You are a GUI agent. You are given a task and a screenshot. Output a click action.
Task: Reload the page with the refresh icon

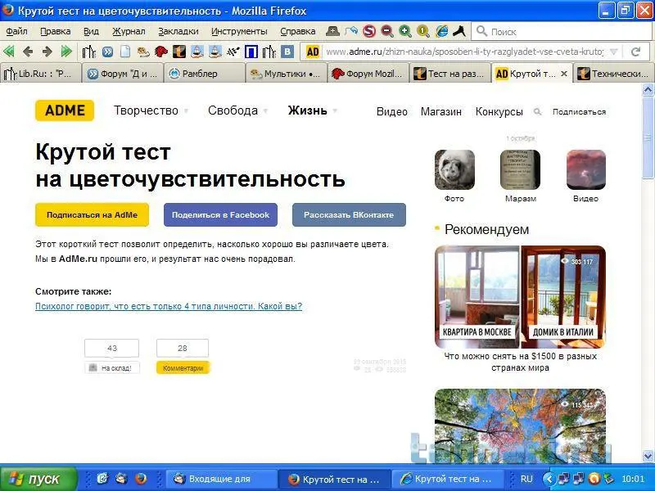click(x=636, y=52)
